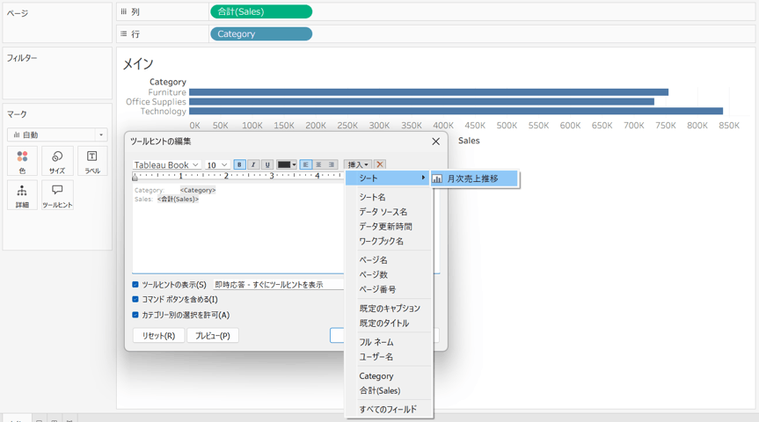
Task: Open the 色 (Color) marks card
Action: coord(22,161)
